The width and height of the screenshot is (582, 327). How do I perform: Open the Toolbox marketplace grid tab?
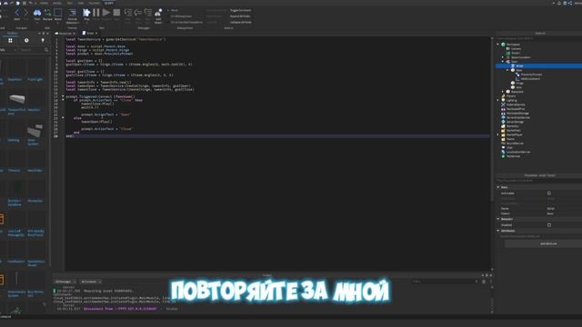point(10,40)
